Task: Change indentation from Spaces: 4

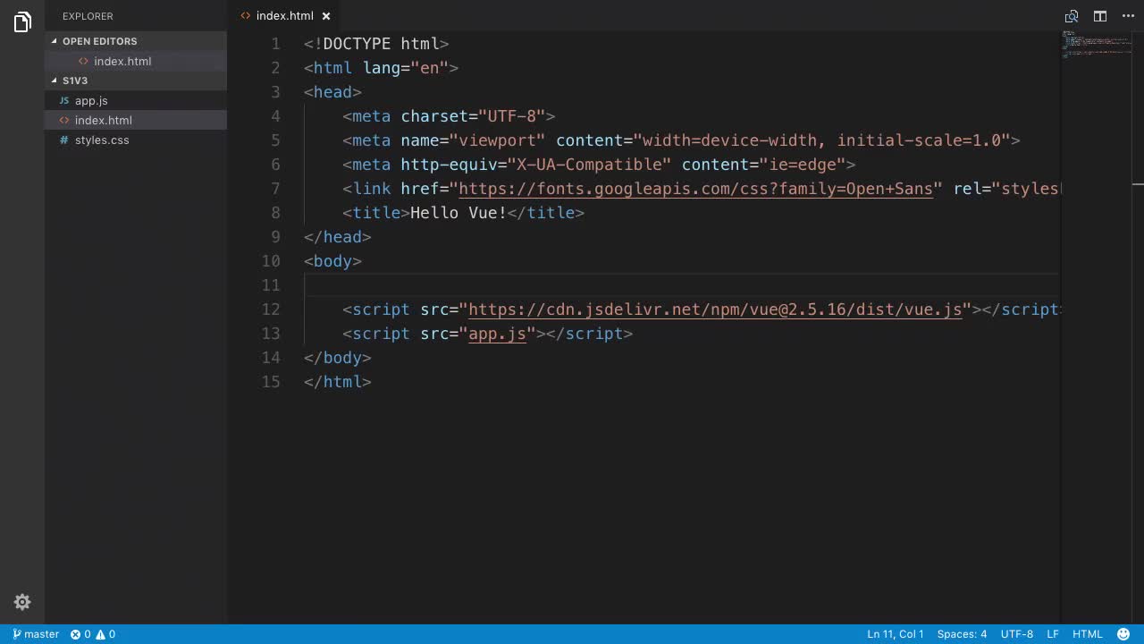Action: [962, 634]
